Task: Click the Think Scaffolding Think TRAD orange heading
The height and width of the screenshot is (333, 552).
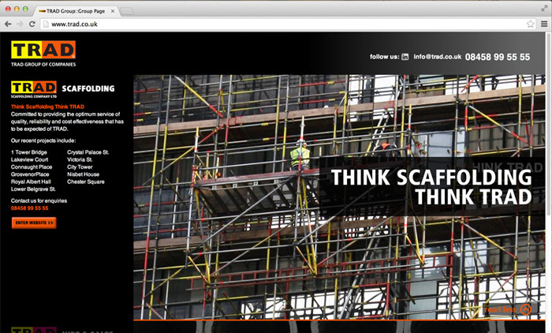Action: (x=47, y=107)
